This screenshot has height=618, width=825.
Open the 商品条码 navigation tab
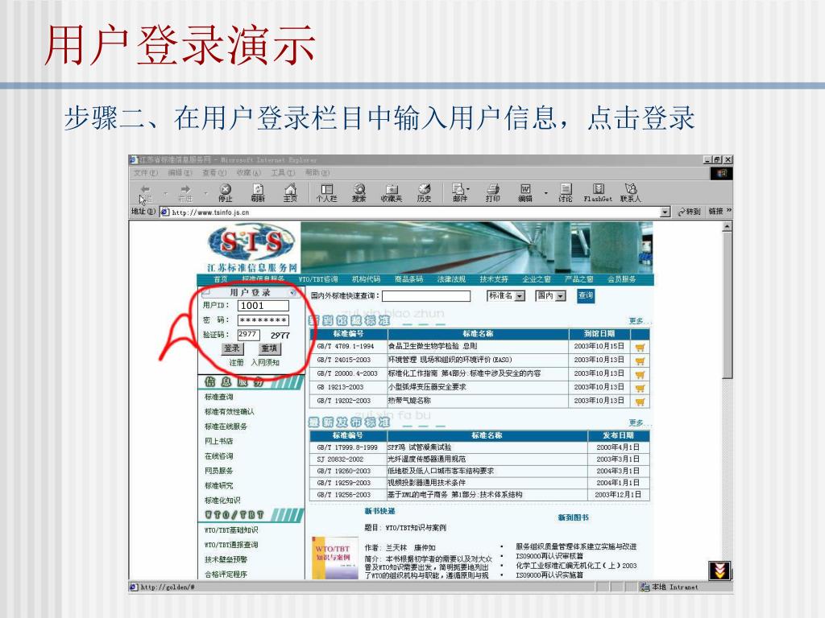click(x=408, y=279)
